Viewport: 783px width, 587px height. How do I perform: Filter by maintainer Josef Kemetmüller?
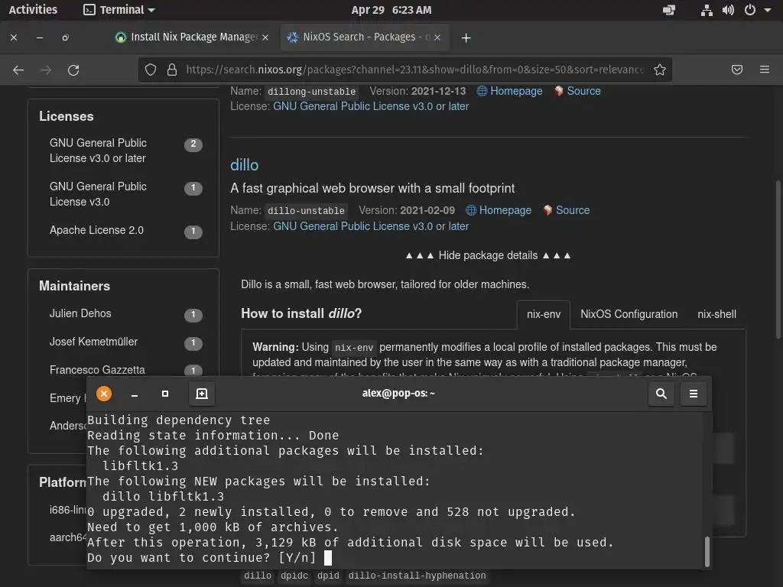point(125,342)
